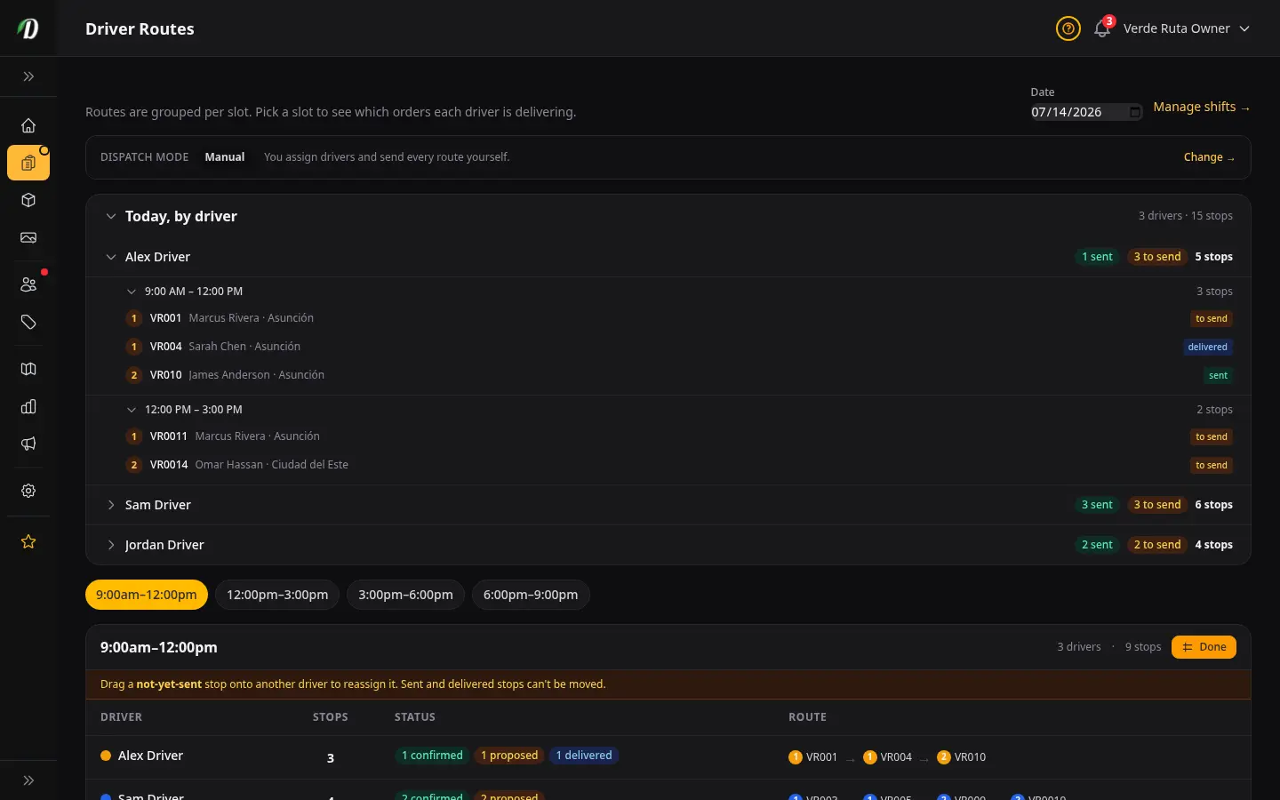Collapse the 9:00 AM – 12:00 PM slot
Image resolution: width=1280 pixels, height=800 pixels.
click(132, 292)
